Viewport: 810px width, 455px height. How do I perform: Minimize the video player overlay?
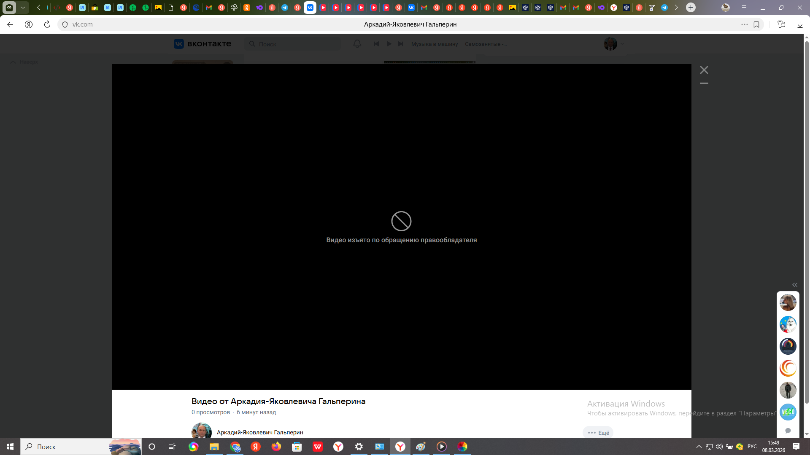pyautogui.click(x=704, y=83)
